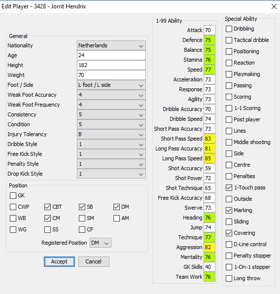The image size is (280, 294).
Task: Check the GK position checkbox
Action: pyautogui.click(x=13, y=195)
